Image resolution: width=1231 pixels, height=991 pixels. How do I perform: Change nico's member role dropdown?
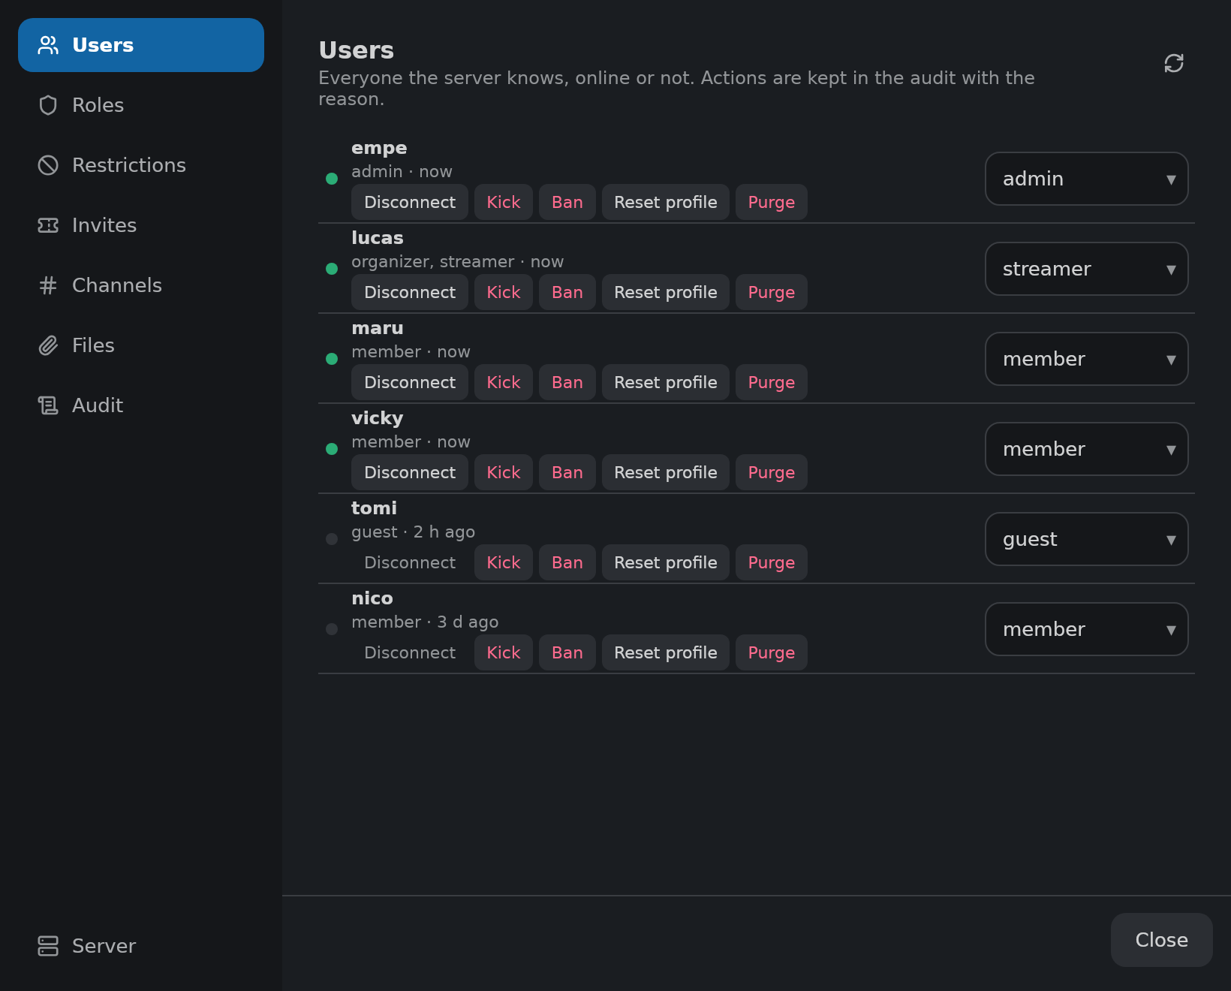(x=1086, y=629)
